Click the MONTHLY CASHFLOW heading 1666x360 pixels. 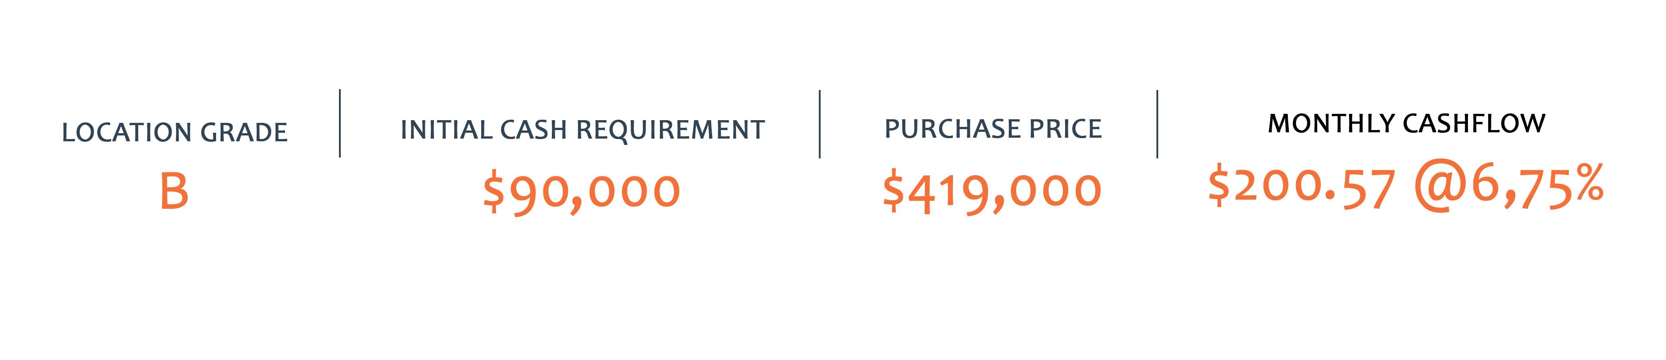pyautogui.click(x=1407, y=123)
